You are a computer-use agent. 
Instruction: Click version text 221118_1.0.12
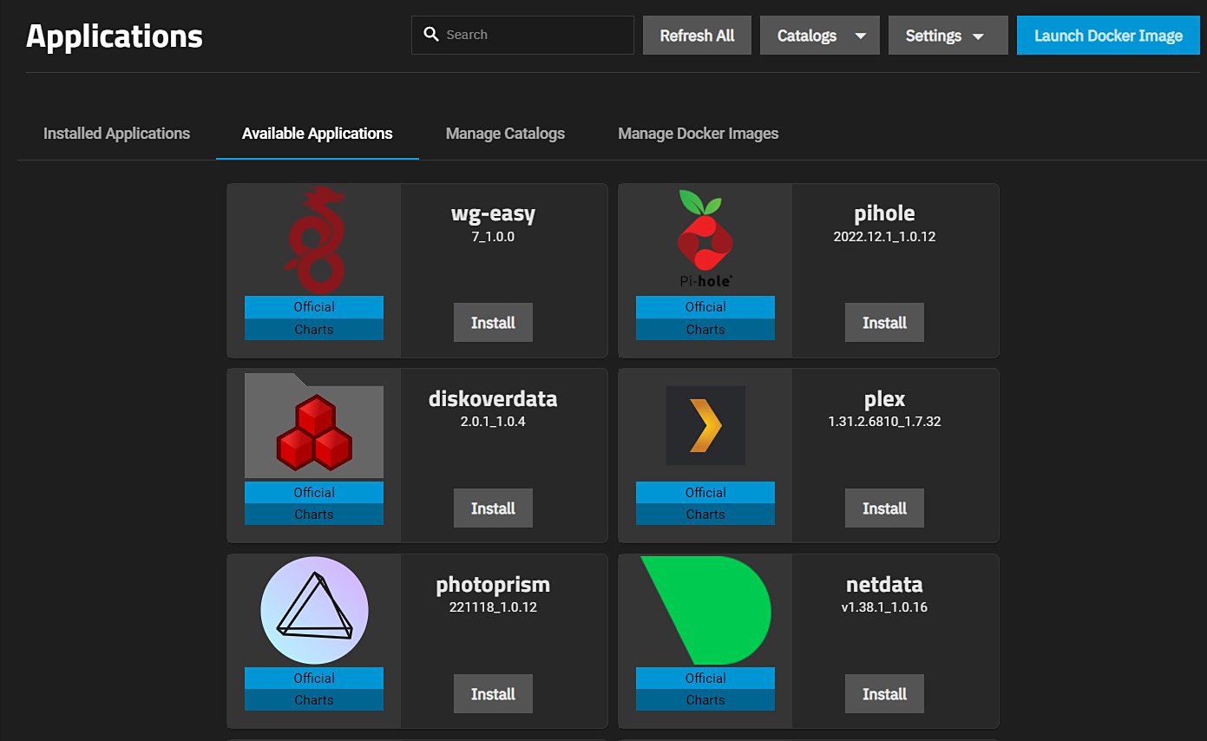pos(493,607)
